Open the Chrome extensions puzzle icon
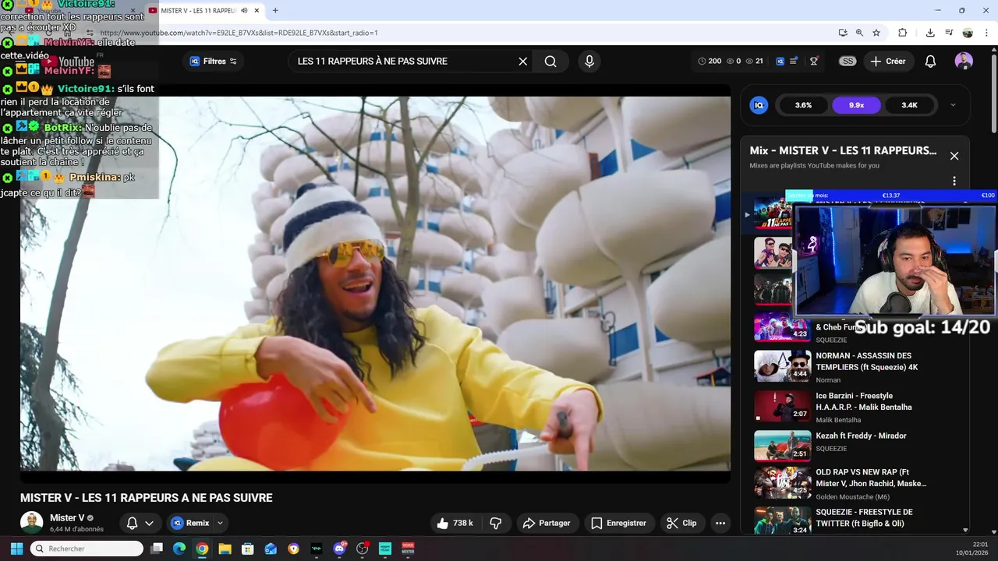 pos(903,33)
